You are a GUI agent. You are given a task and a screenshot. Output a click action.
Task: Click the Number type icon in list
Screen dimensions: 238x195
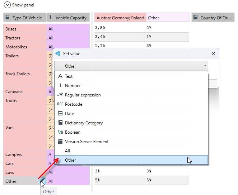tap(60, 85)
